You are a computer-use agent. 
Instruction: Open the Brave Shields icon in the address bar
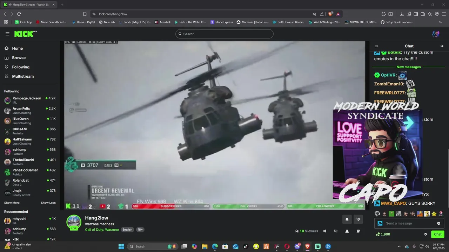coord(330,14)
